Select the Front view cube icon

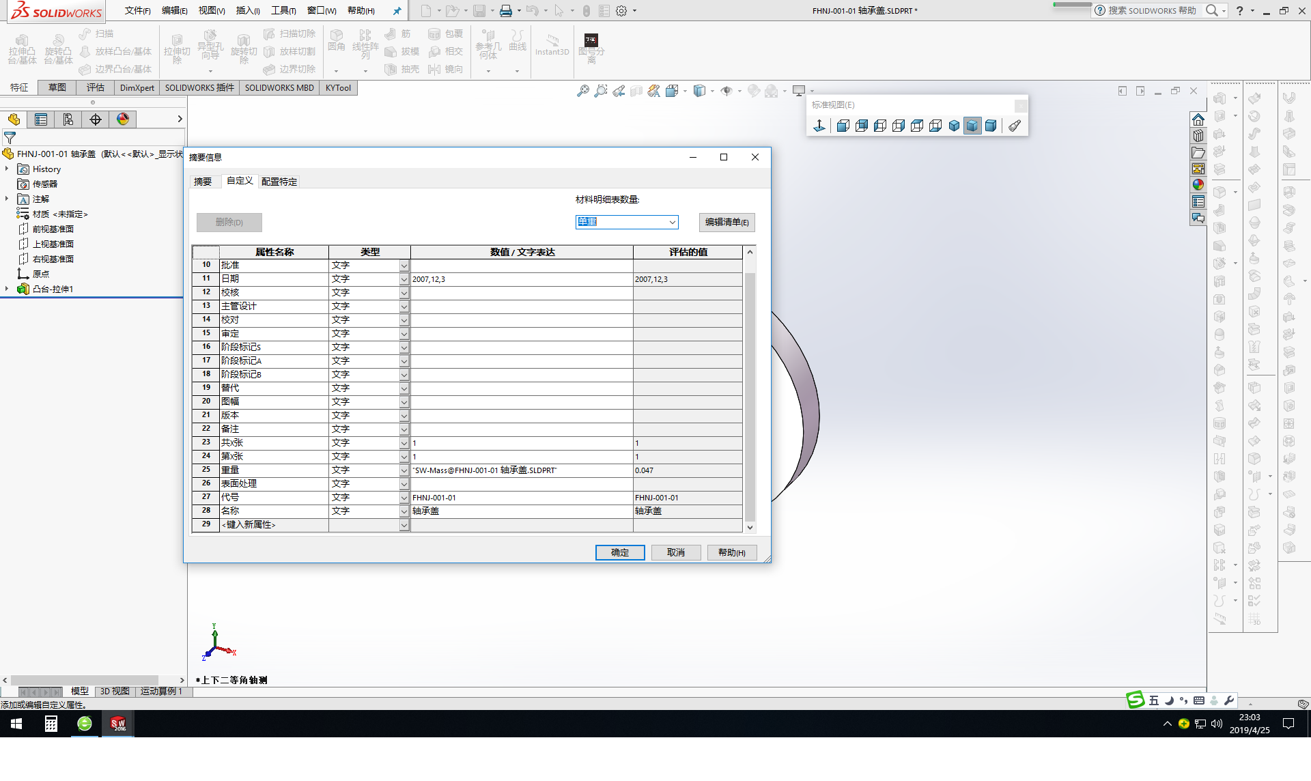[843, 126]
